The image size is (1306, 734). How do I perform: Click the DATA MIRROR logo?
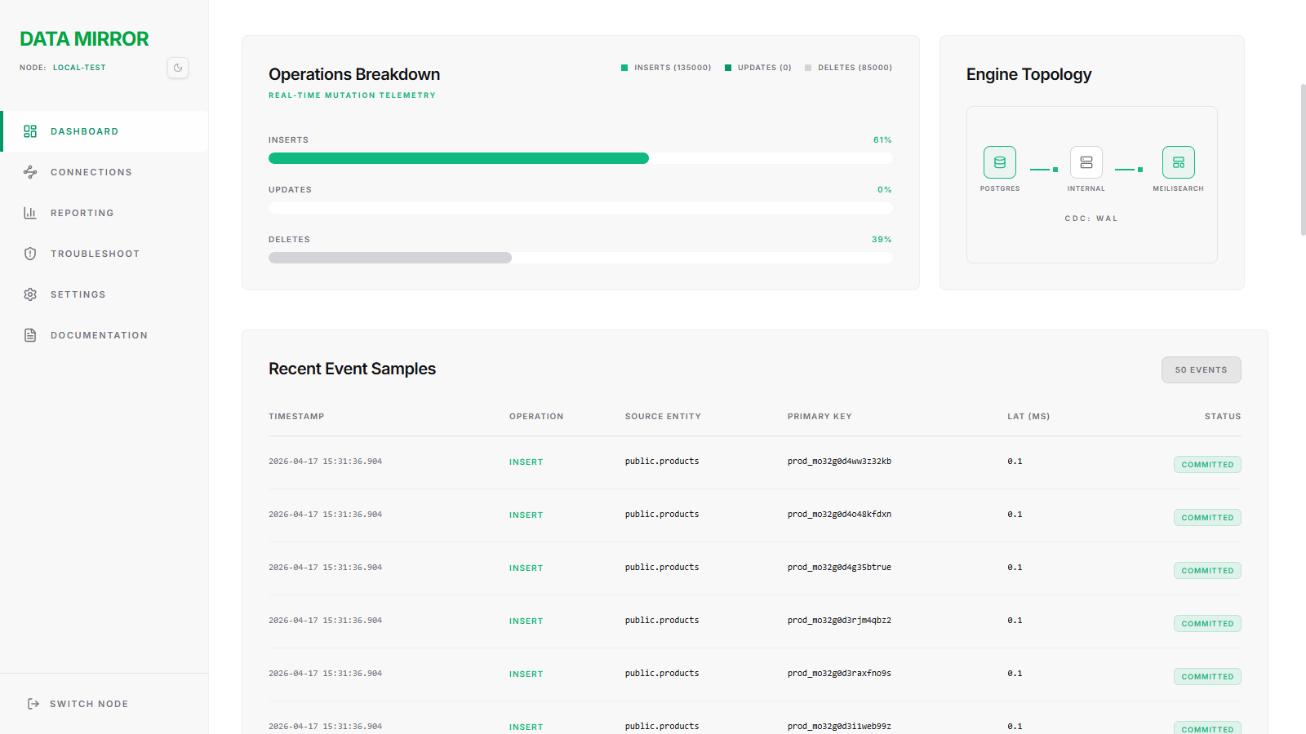[x=84, y=39]
